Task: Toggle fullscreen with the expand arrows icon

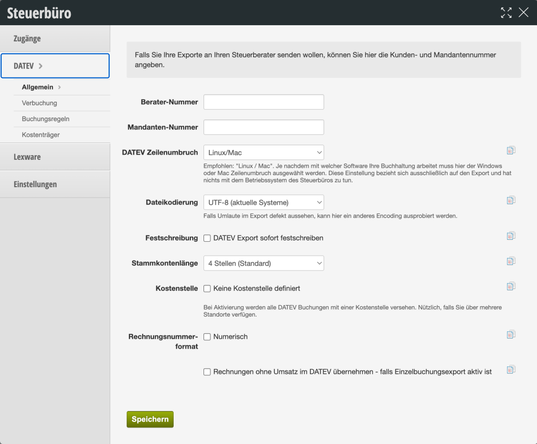Action: click(x=506, y=13)
